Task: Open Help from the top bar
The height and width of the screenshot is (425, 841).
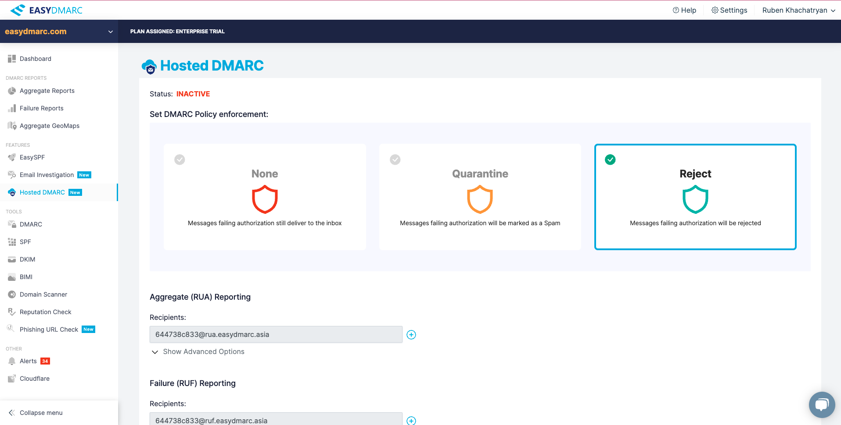Action: coord(684,10)
